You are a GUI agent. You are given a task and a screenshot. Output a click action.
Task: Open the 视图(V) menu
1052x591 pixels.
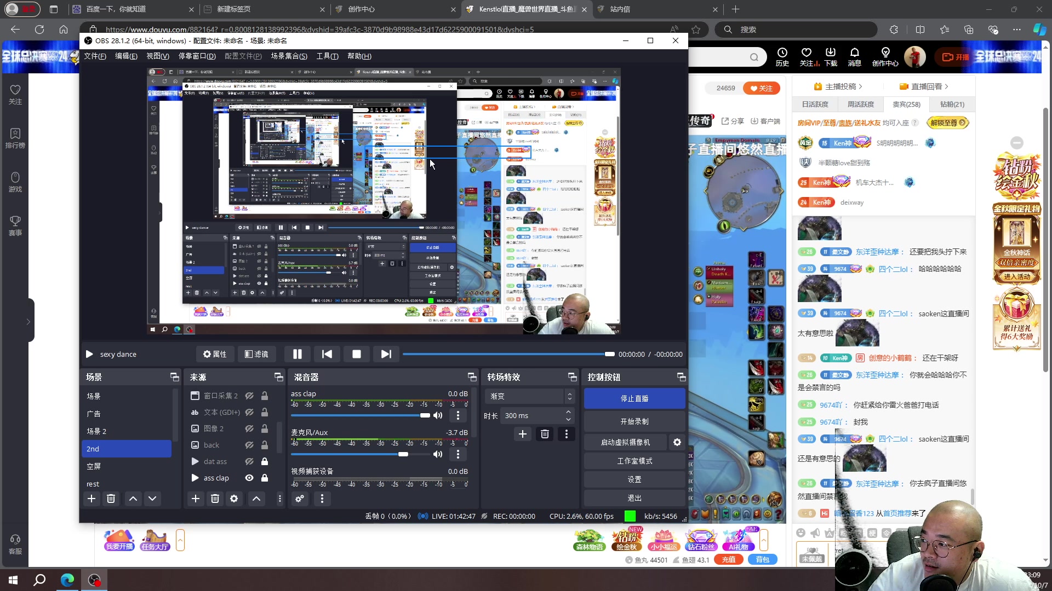coord(158,56)
